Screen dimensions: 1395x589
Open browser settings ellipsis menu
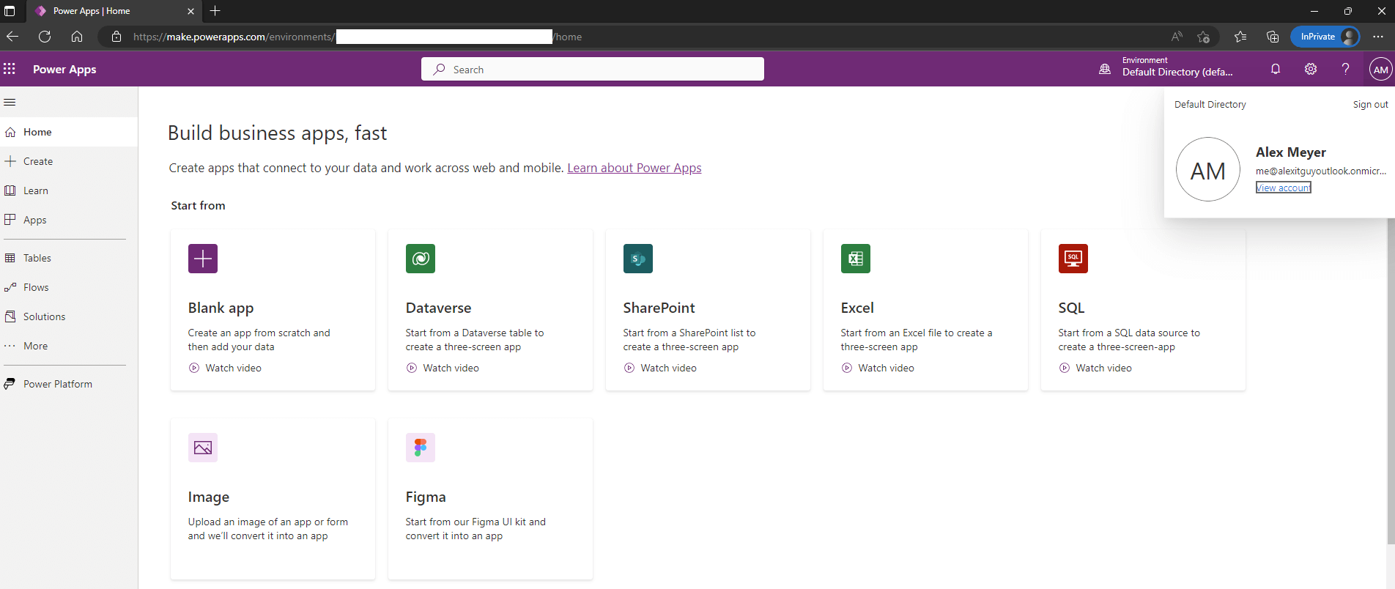tap(1378, 37)
